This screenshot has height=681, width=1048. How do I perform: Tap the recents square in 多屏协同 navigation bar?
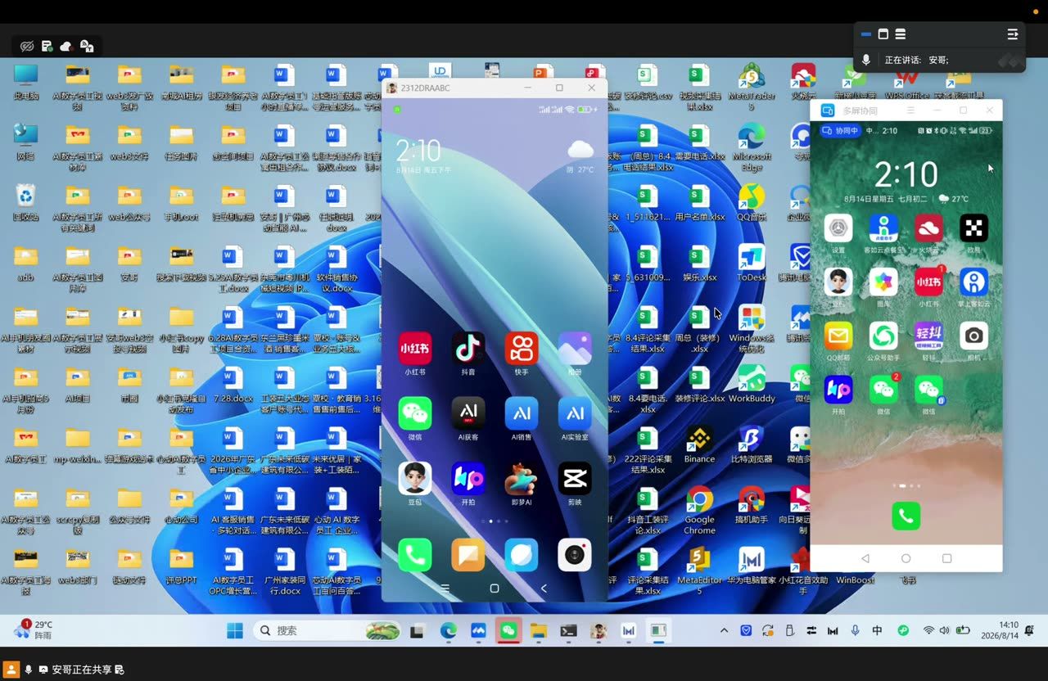coord(946,558)
